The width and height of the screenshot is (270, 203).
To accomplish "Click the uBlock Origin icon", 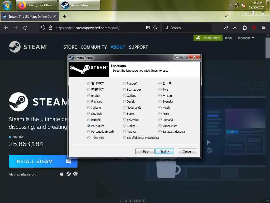I will 254,27.
